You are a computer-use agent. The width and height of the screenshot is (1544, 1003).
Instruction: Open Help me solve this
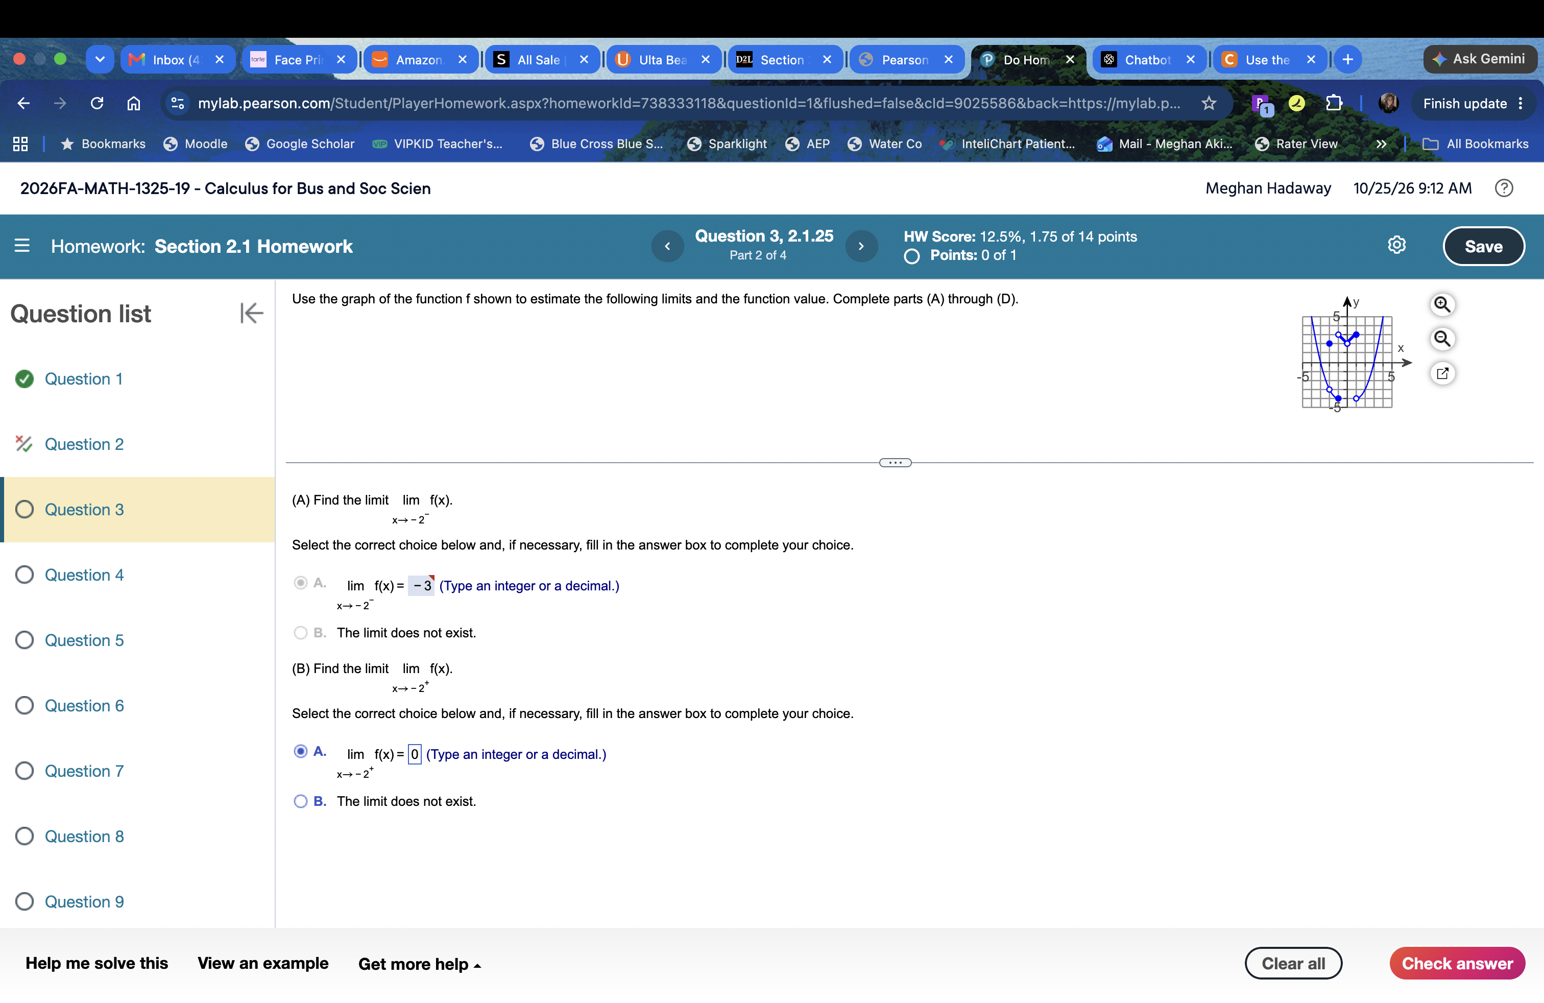96,964
